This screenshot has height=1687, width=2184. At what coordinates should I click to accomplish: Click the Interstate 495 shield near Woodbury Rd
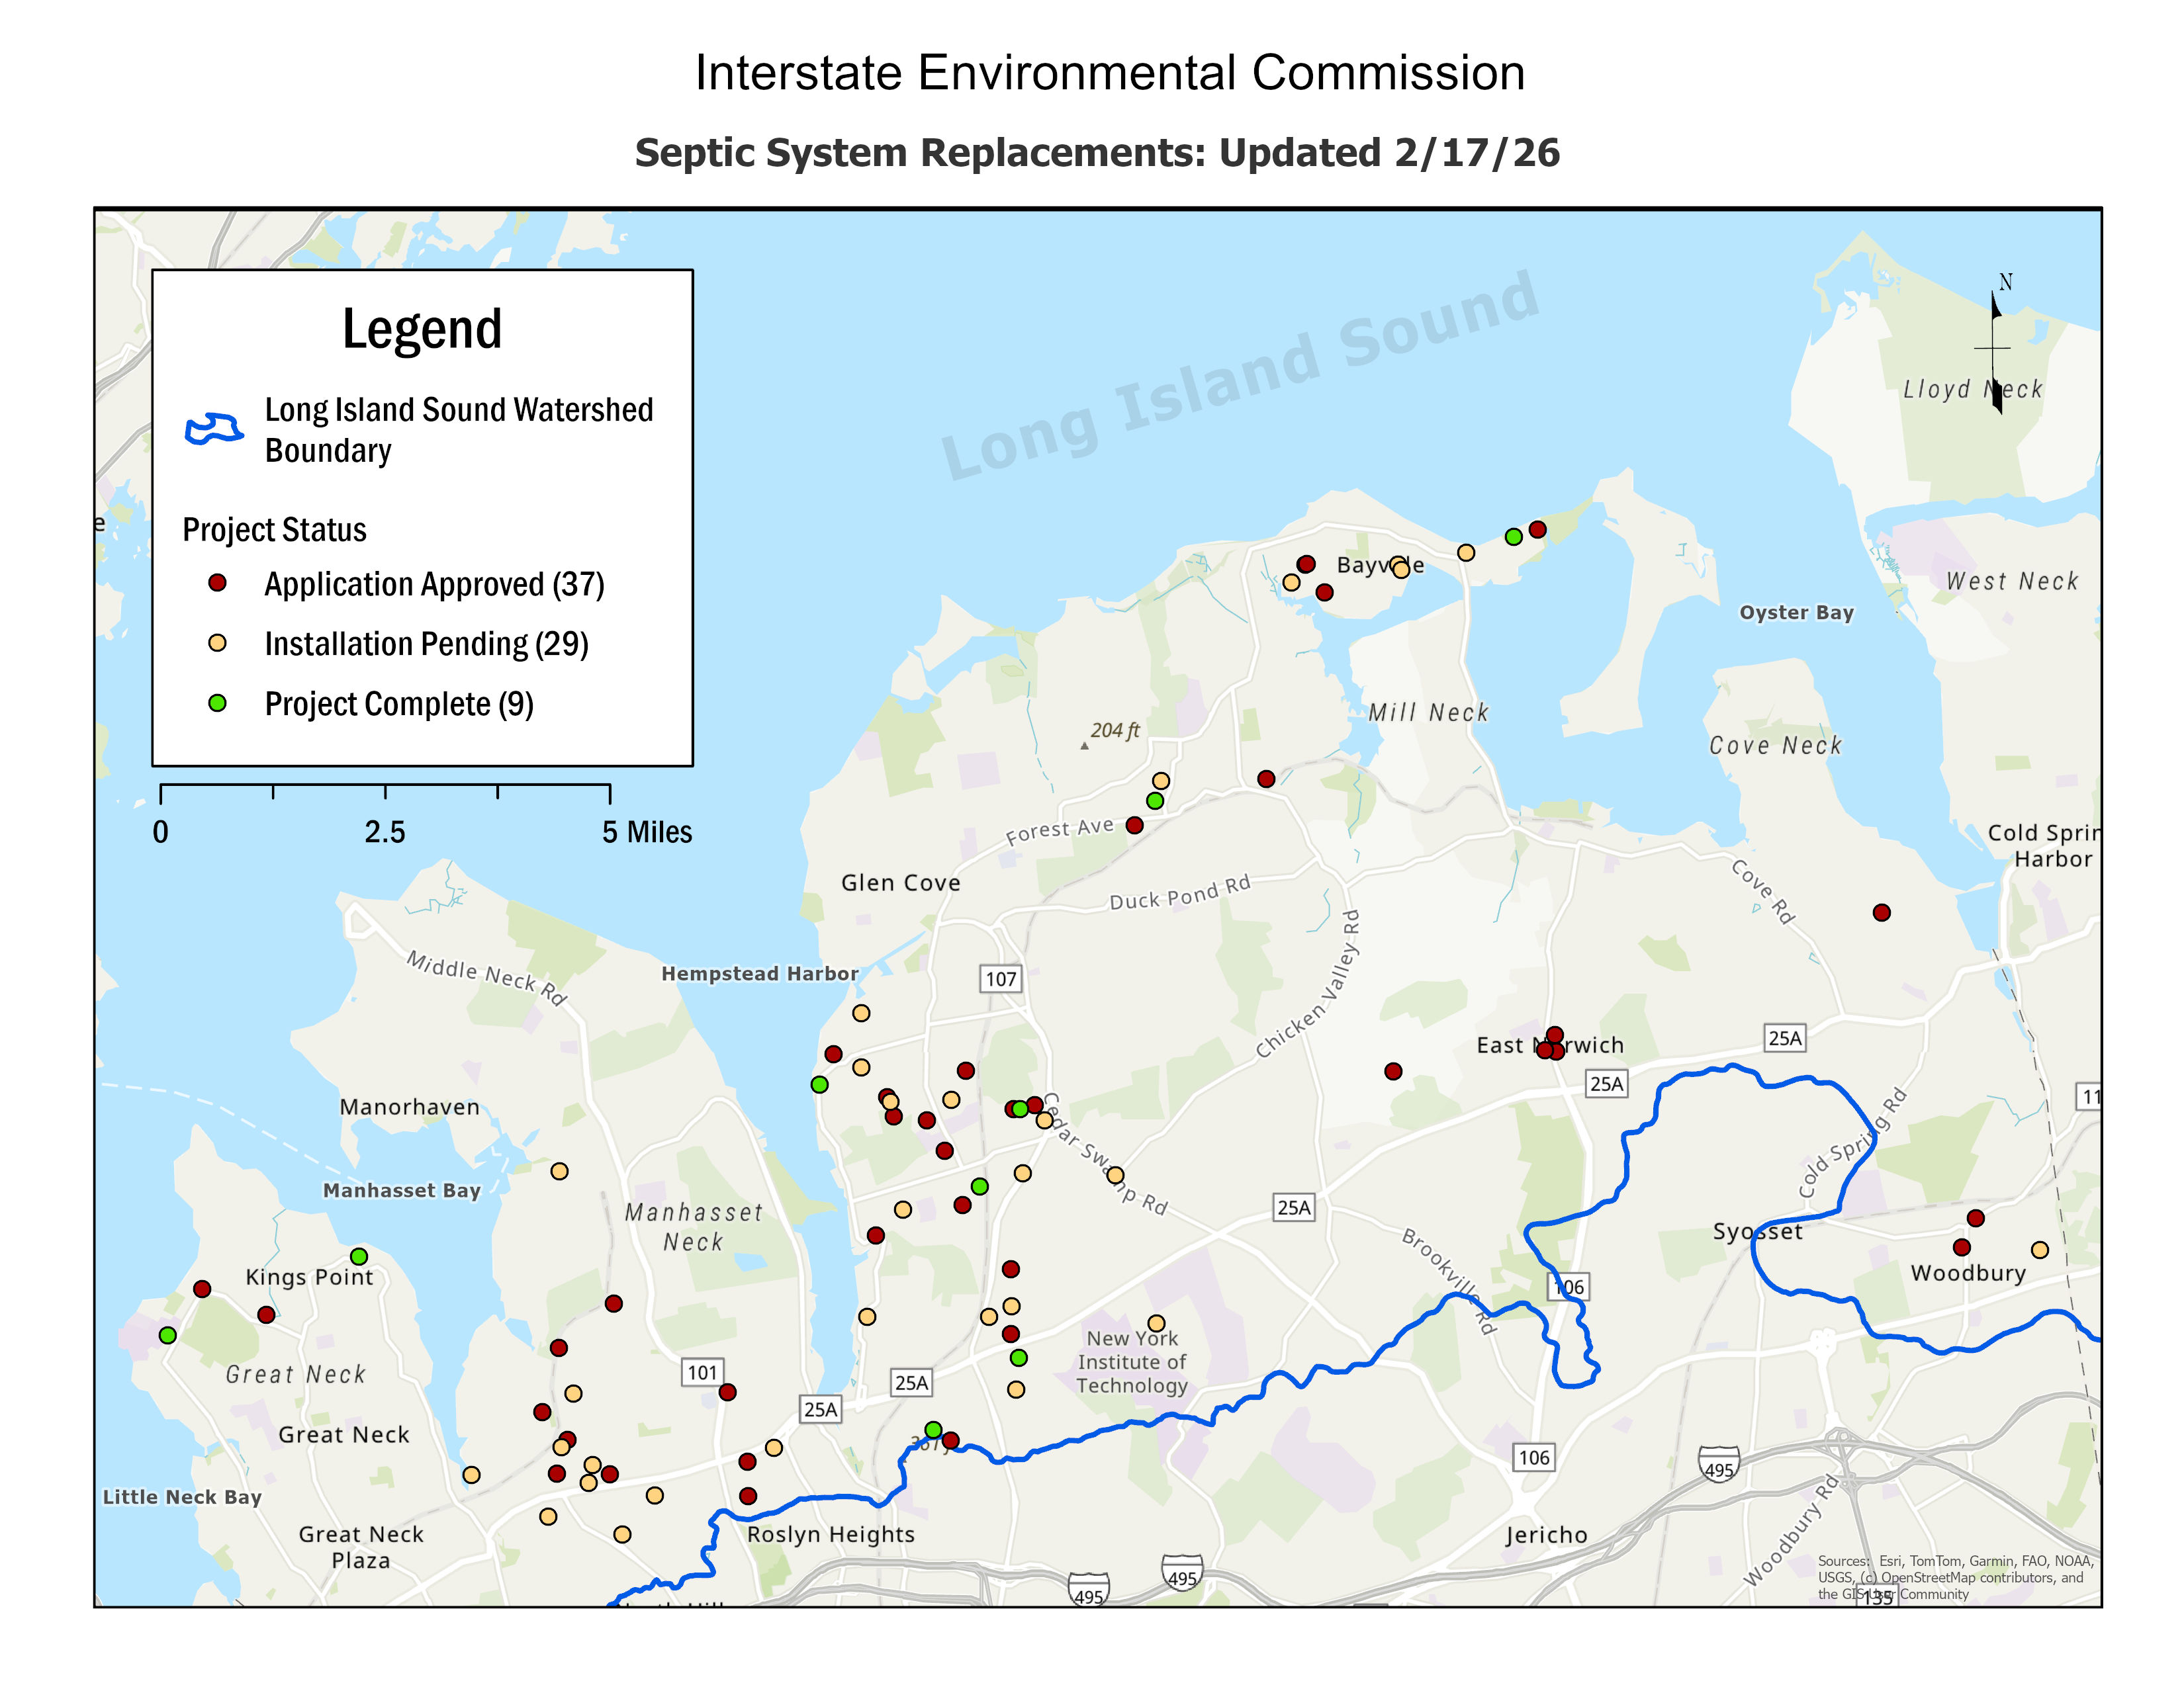(1718, 1464)
